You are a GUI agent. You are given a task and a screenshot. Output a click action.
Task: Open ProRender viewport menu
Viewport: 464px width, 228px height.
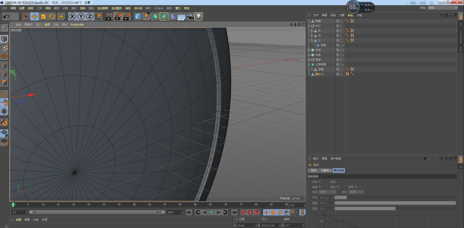(x=77, y=25)
